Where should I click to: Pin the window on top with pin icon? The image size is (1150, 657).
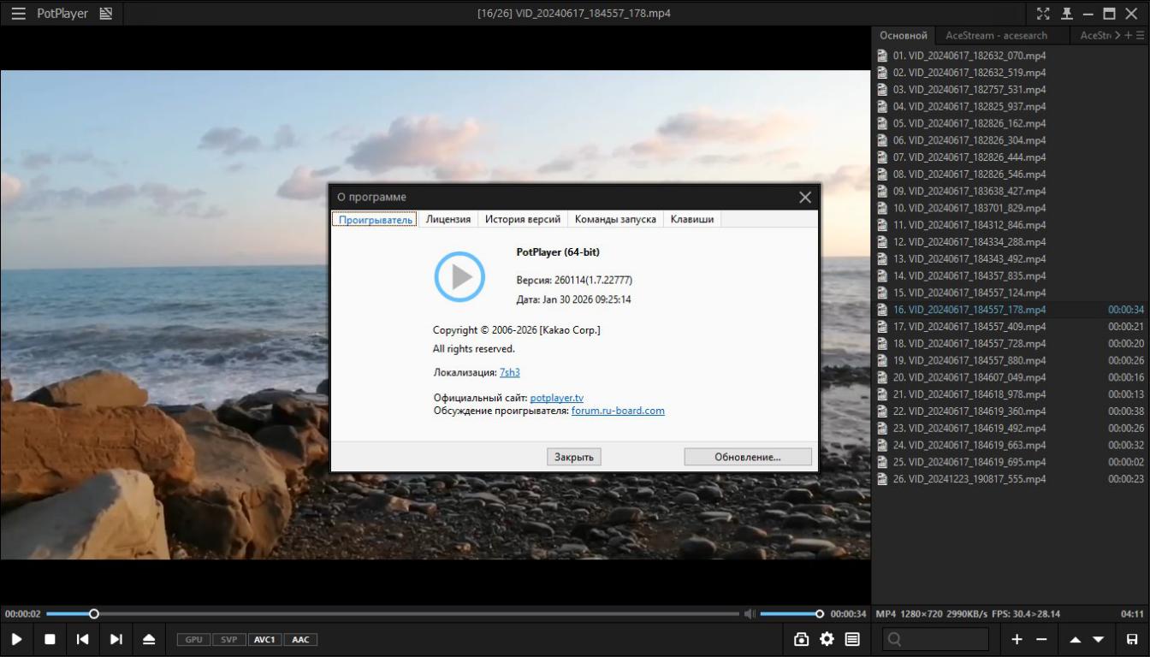coord(1066,14)
